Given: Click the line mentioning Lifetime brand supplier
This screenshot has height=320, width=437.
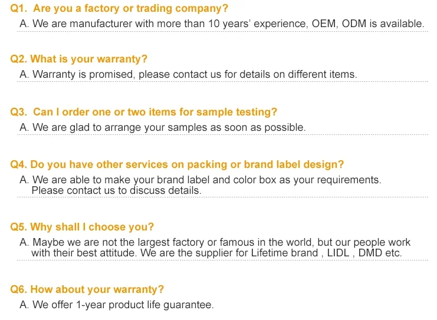Looking at the screenshot, I should click(216, 253).
